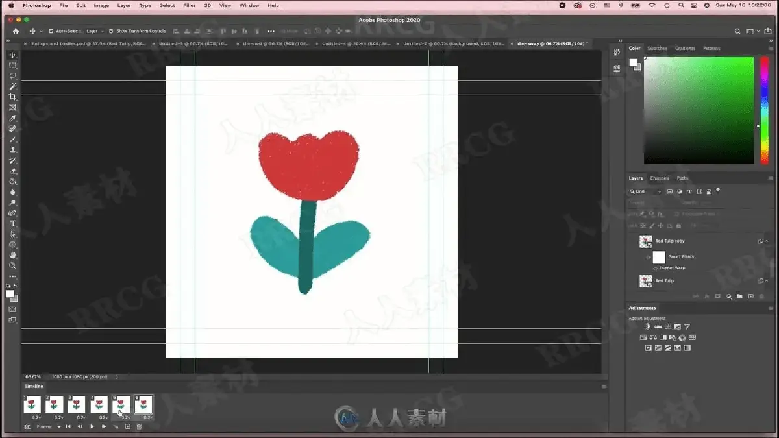
Task: Switch to the Swatches tab
Action: (657, 48)
